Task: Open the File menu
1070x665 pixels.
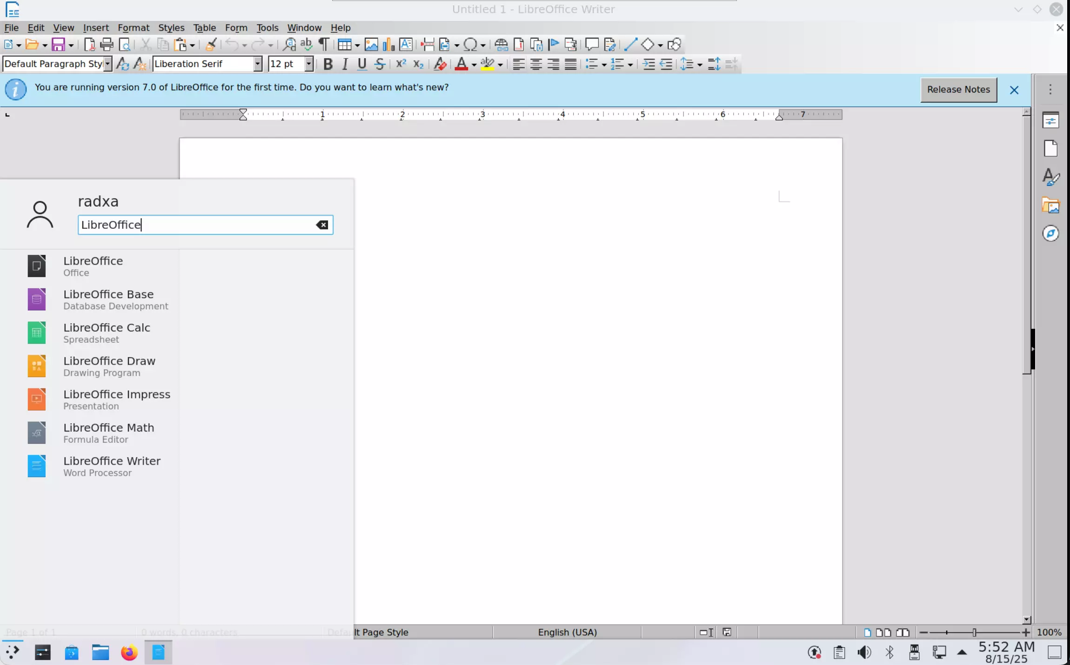Action: tap(11, 27)
